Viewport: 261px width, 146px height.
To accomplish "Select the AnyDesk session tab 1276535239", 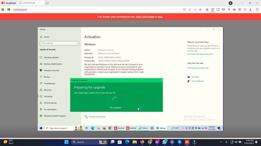I will pos(31,3).
